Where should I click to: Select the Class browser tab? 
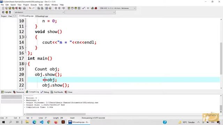10,16
